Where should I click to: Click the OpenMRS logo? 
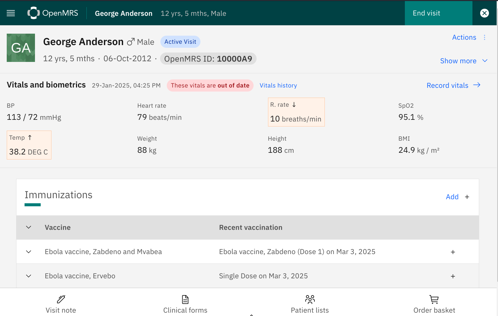(x=53, y=13)
